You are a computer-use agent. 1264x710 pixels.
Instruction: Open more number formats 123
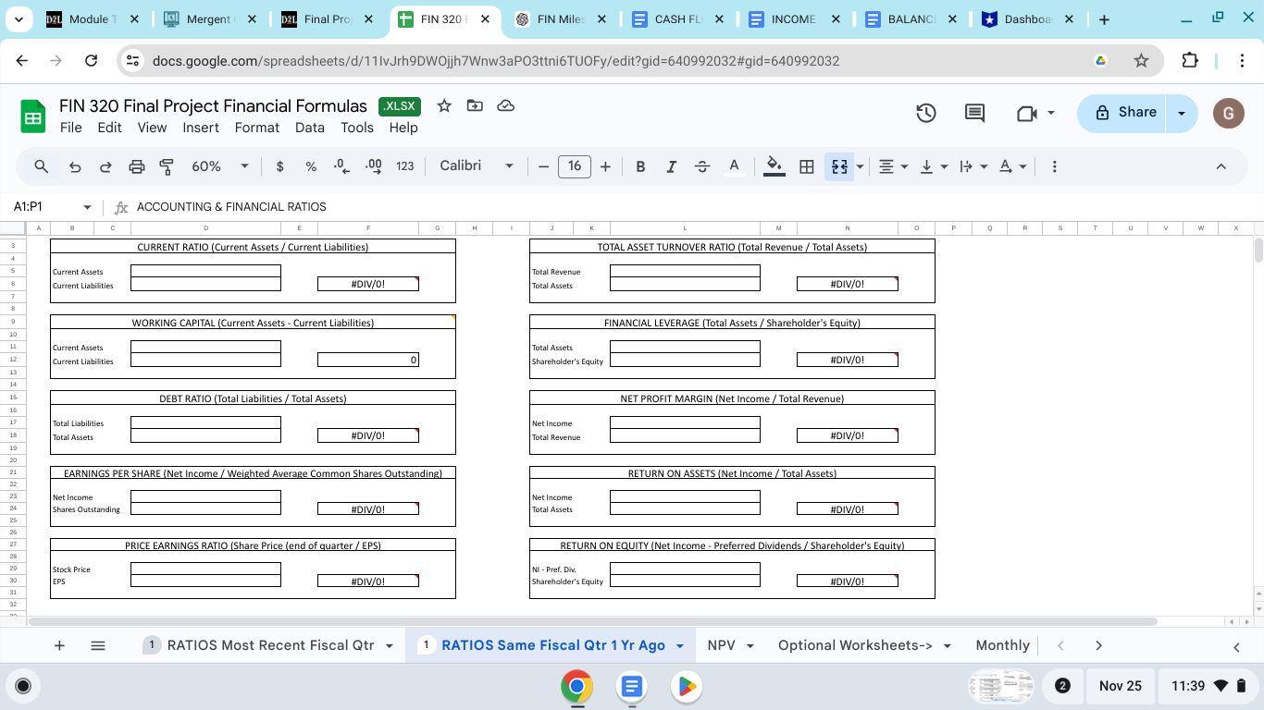point(404,166)
